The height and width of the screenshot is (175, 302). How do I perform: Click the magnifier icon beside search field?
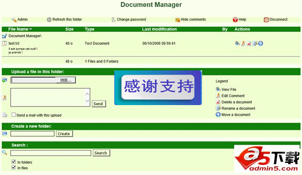[x=5, y=153]
